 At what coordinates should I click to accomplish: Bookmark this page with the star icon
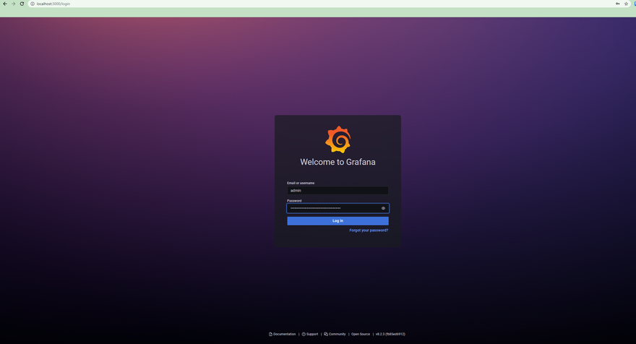coord(626,4)
